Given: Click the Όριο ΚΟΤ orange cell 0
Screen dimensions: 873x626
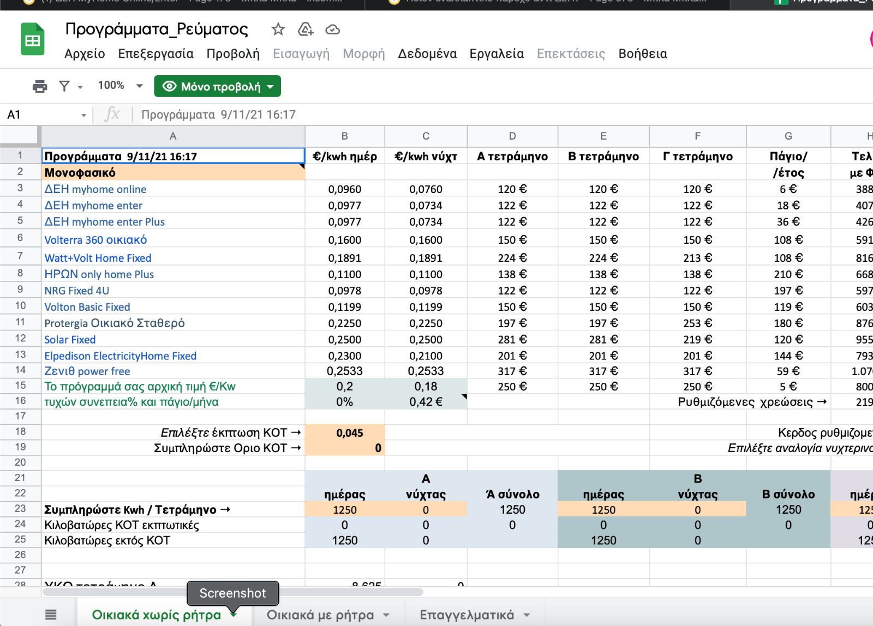Looking at the screenshot, I should click(345, 448).
